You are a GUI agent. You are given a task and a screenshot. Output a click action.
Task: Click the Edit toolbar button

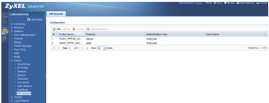pyautogui.click(x=66, y=29)
